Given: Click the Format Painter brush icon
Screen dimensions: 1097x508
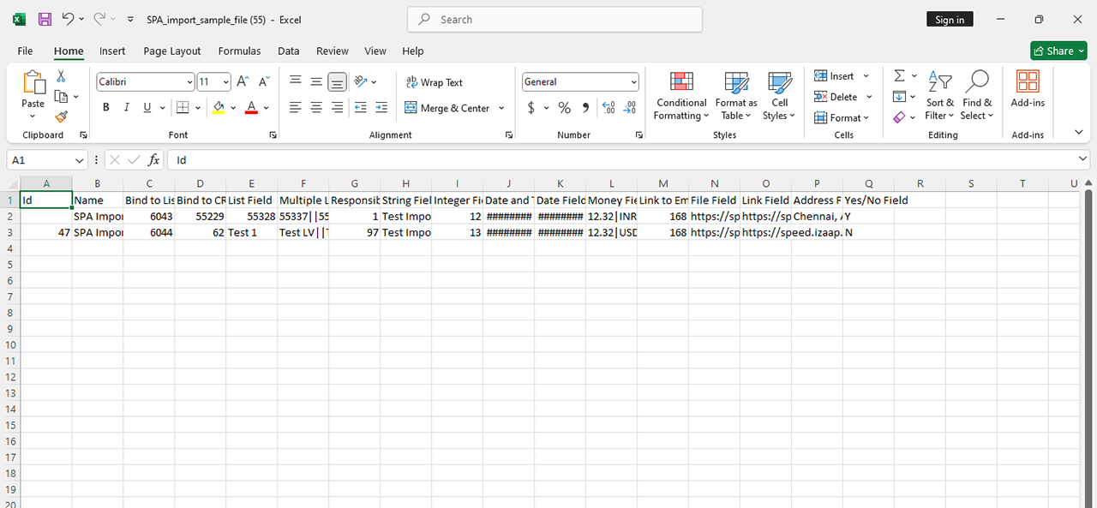Looking at the screenshot, I should [x=61, y=117].
